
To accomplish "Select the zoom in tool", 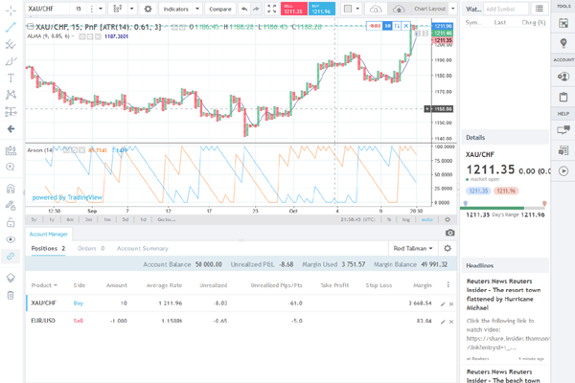I will tap(11, 168).
